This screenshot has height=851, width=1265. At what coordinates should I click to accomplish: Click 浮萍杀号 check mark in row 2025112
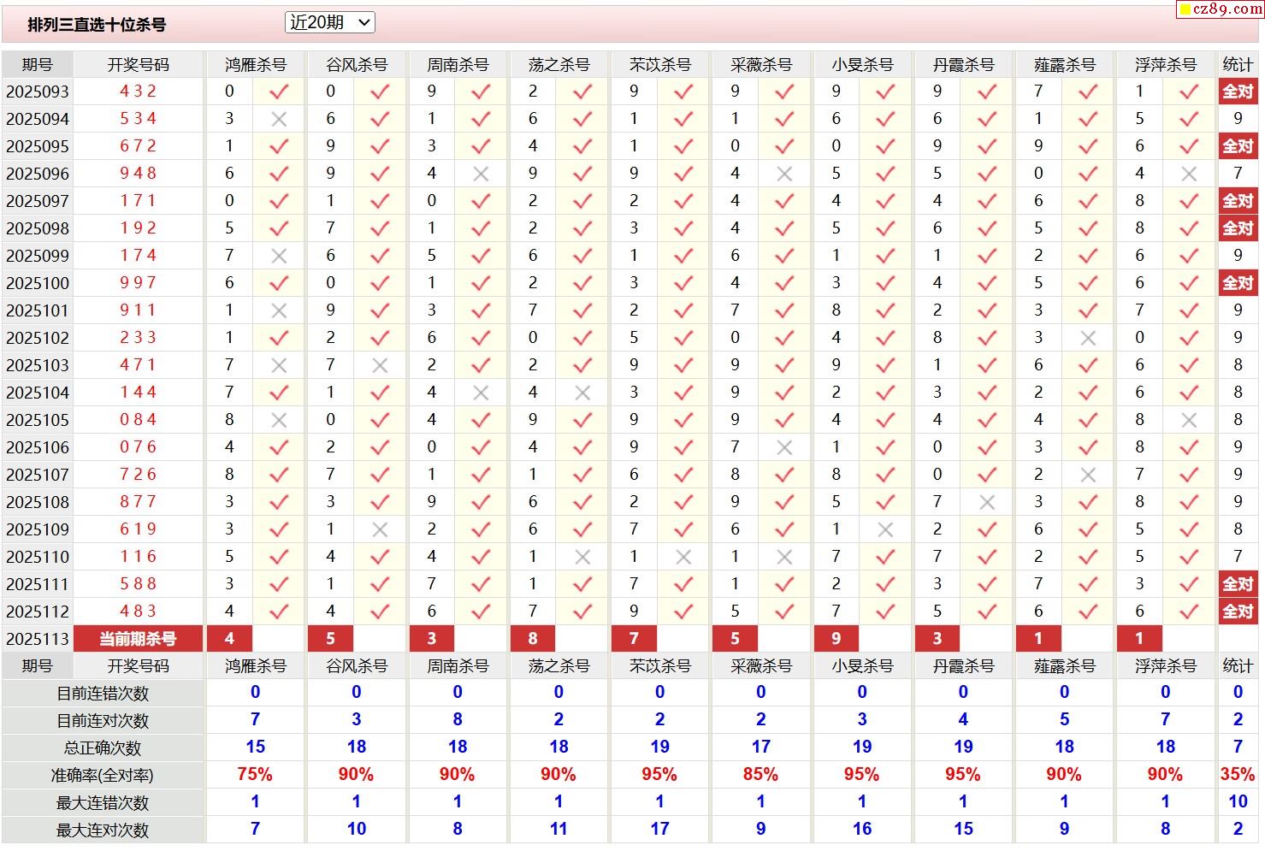pos(1189,612)
